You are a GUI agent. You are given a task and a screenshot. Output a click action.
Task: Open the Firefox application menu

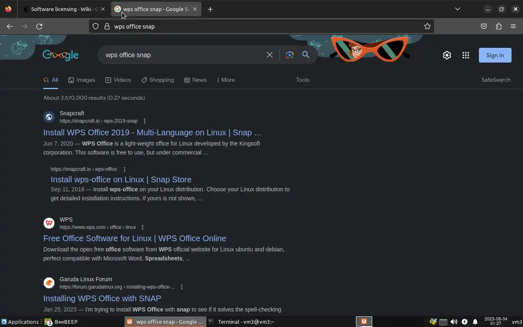513,26
